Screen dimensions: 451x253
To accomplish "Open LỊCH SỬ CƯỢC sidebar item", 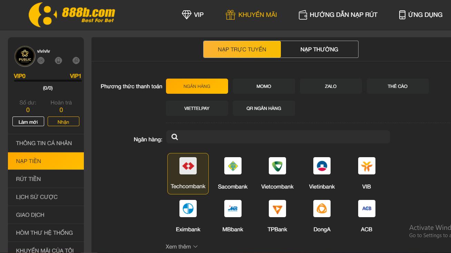I will (46, 197).
